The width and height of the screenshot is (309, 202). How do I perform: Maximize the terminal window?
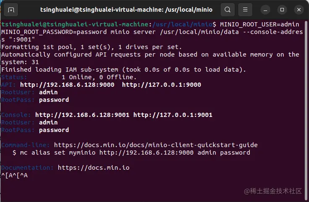pyautogui.click(x=282, y=10)
